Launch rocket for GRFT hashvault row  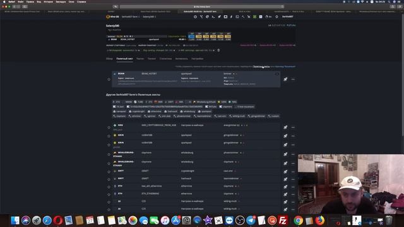285,179
